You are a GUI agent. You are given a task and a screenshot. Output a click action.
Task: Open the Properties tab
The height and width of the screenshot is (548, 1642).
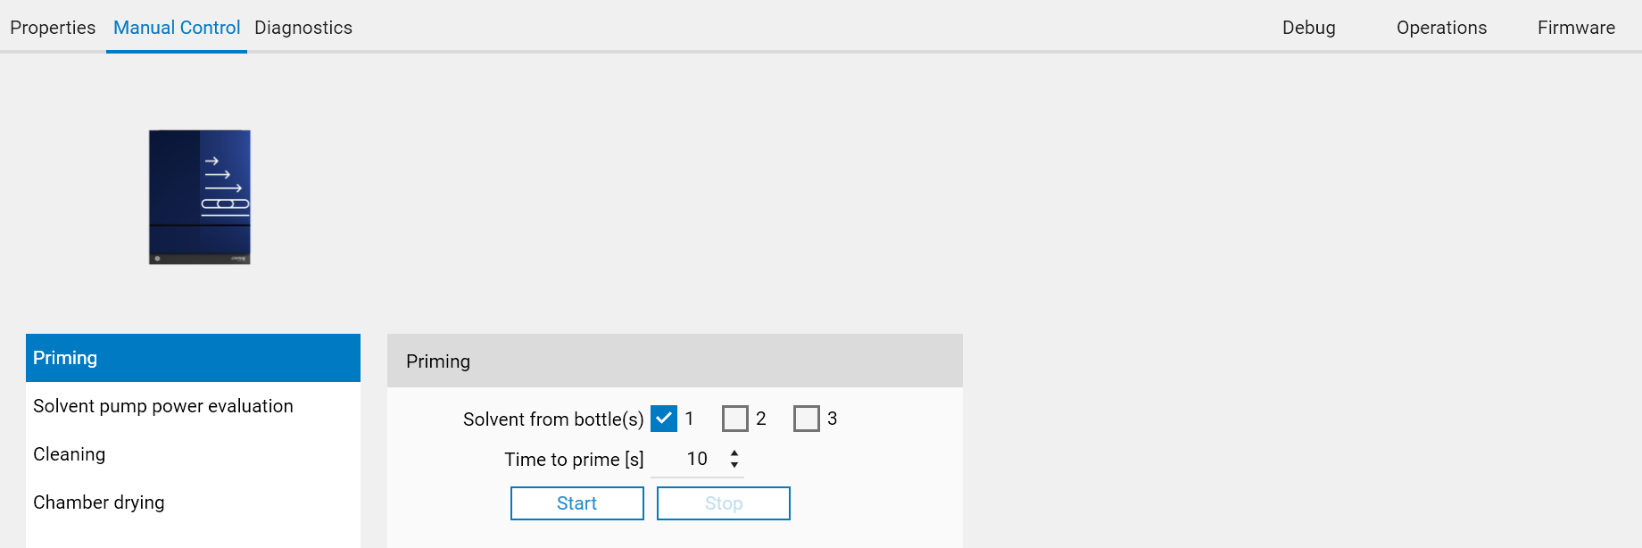53,28
